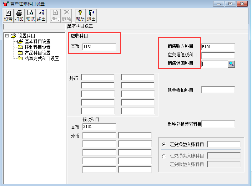Click 销售收入科目 field containing 5101
This screenshot has width=252, height=186.
(x=218, y=47)
